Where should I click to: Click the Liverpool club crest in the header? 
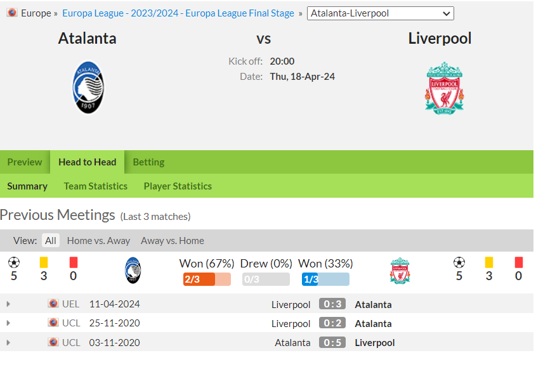pyautogui.click(x=444, y=88)
